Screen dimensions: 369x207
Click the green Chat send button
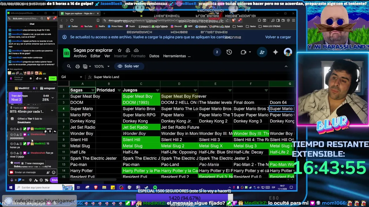[x=52, y=78]
